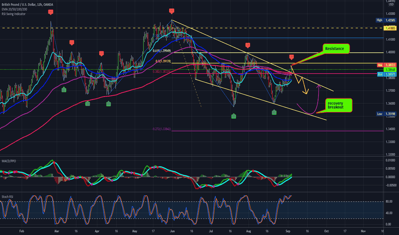Click the green Resistance callout label

(336, 49)
